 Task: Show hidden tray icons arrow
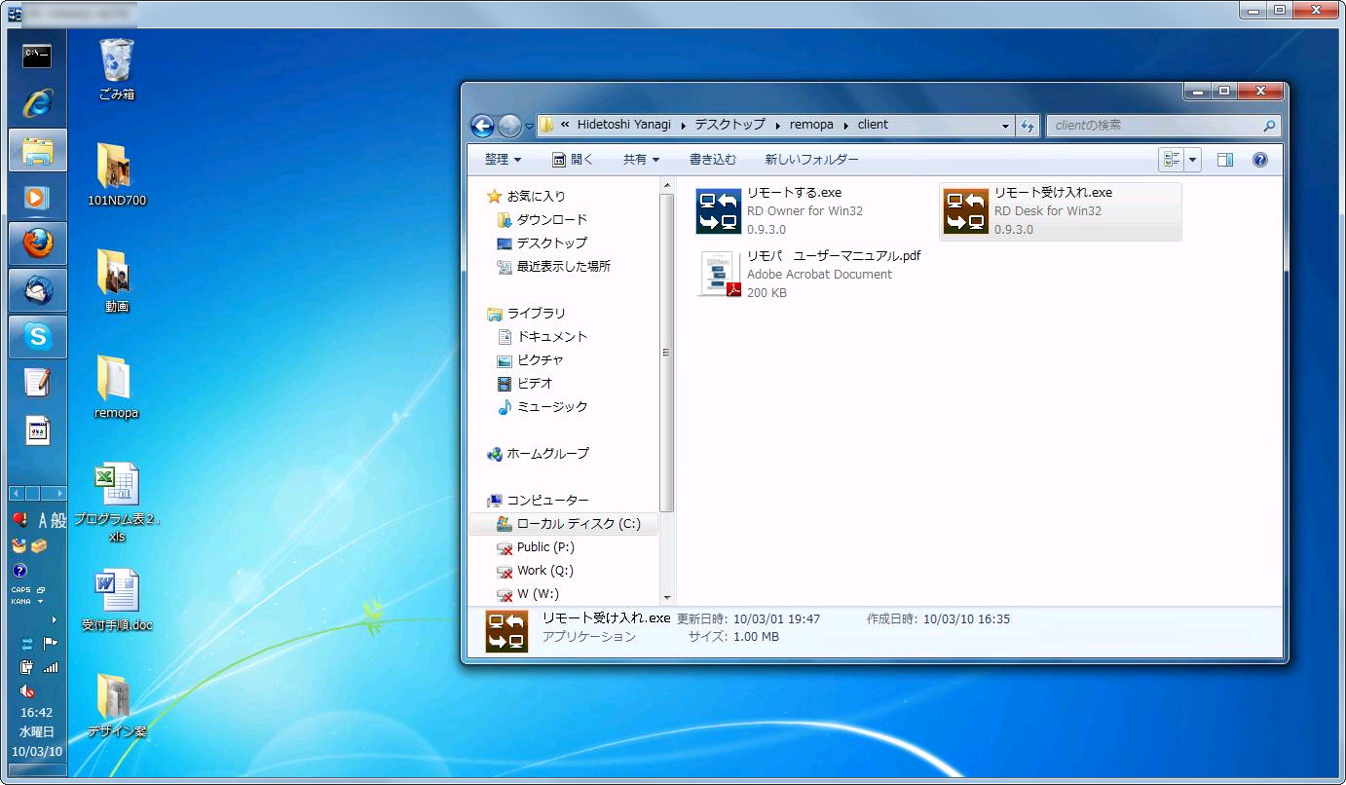coord(54,619)
